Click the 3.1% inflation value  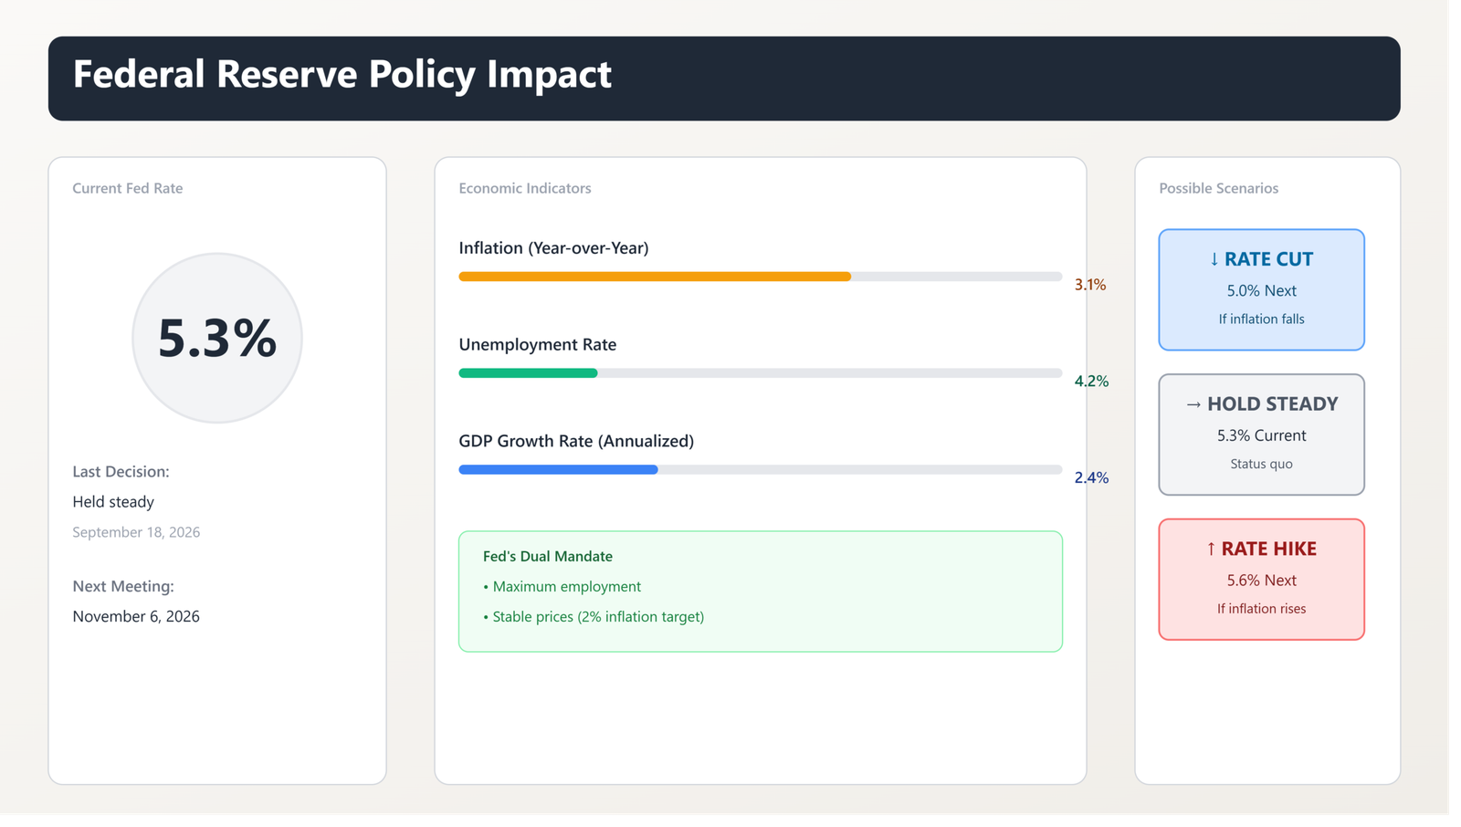point(1090,285)
